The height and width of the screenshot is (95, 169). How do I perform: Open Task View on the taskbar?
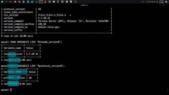[11, 2]
